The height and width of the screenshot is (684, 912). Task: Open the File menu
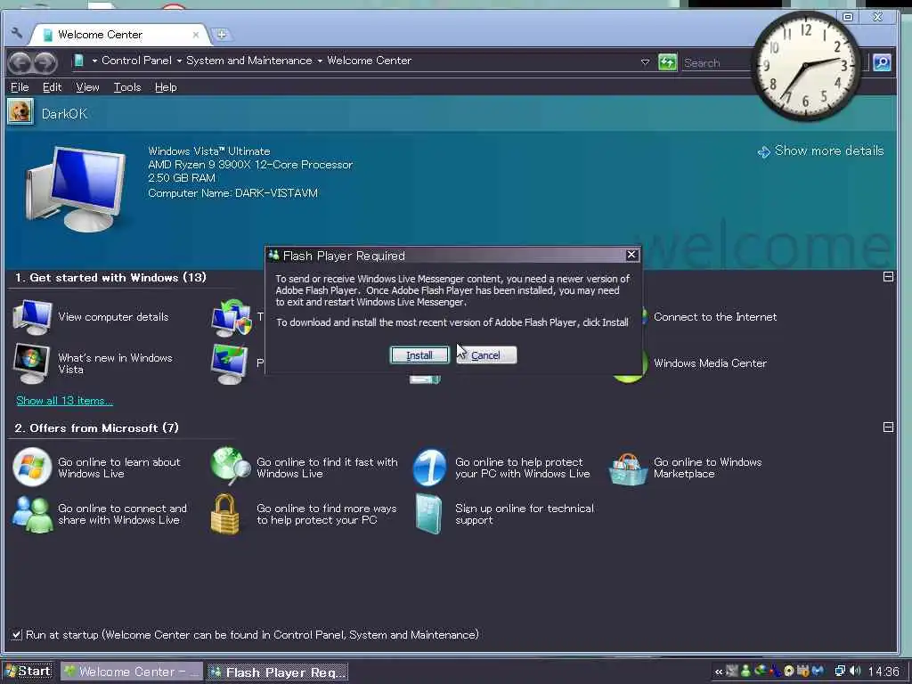pos(20,87)
